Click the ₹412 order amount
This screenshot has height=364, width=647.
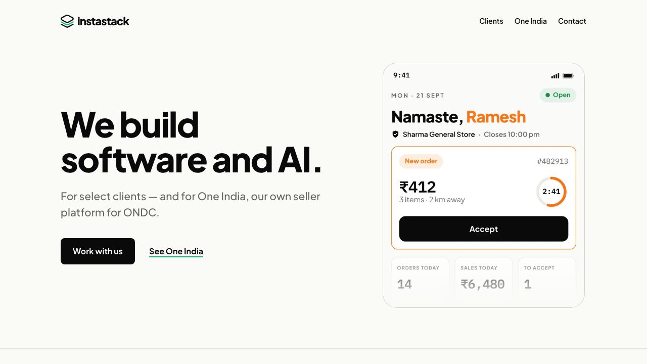(x=418, y=187)
